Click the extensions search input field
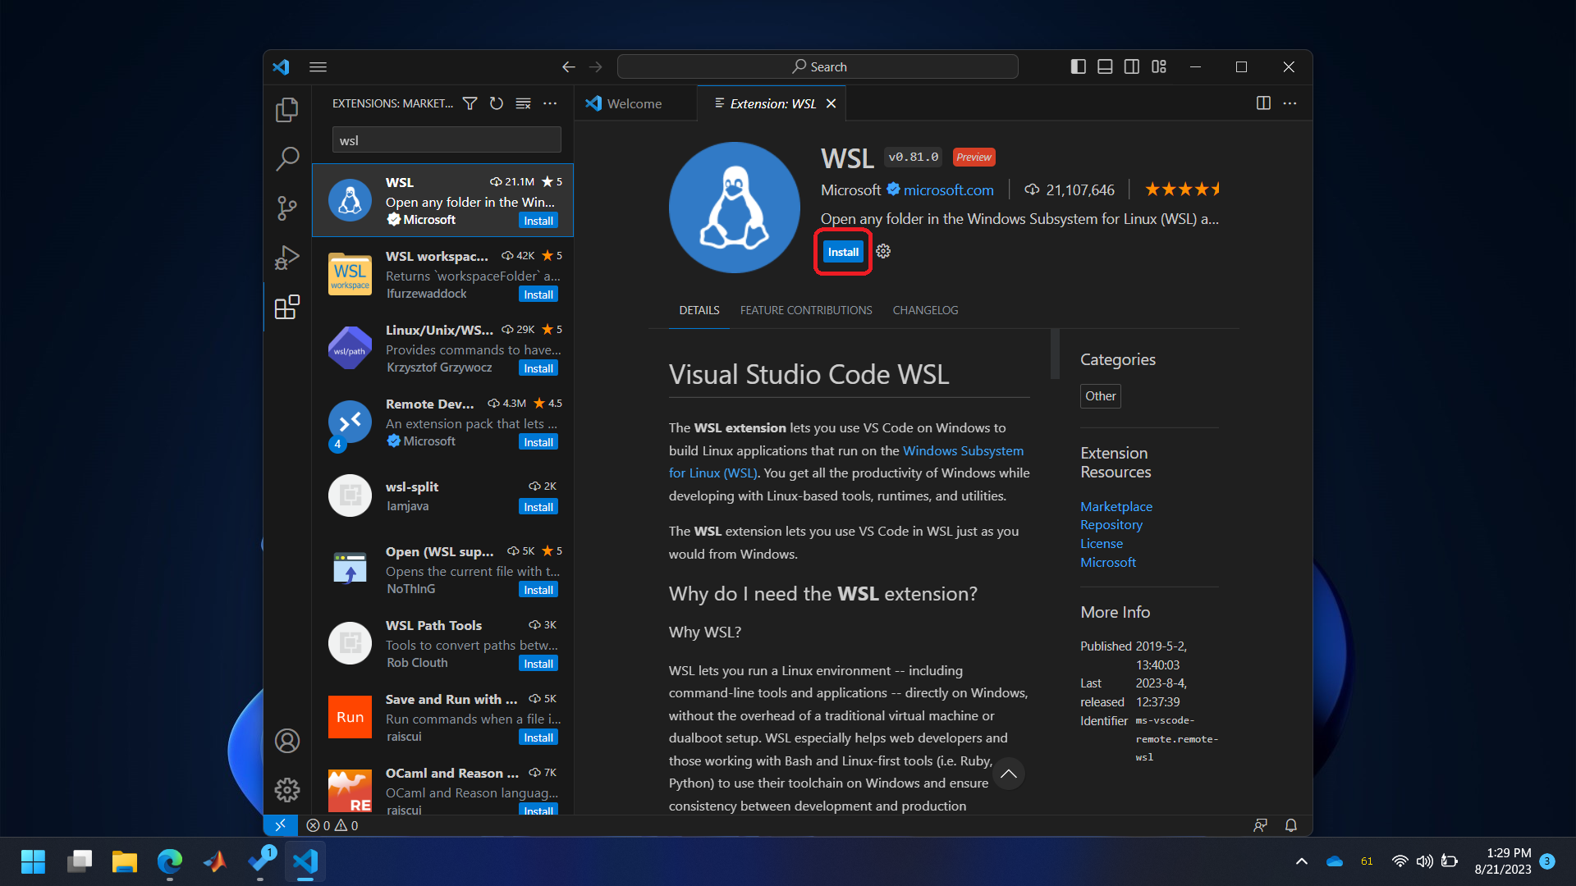1576x886 pixels. 447,140
